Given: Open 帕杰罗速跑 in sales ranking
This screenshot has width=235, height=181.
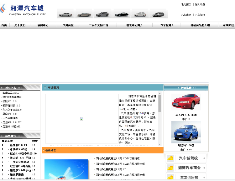Looking at the screenshot, I should tap(17, 174).
